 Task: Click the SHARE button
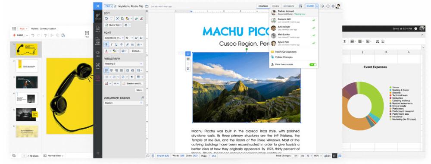click(310, 6)
